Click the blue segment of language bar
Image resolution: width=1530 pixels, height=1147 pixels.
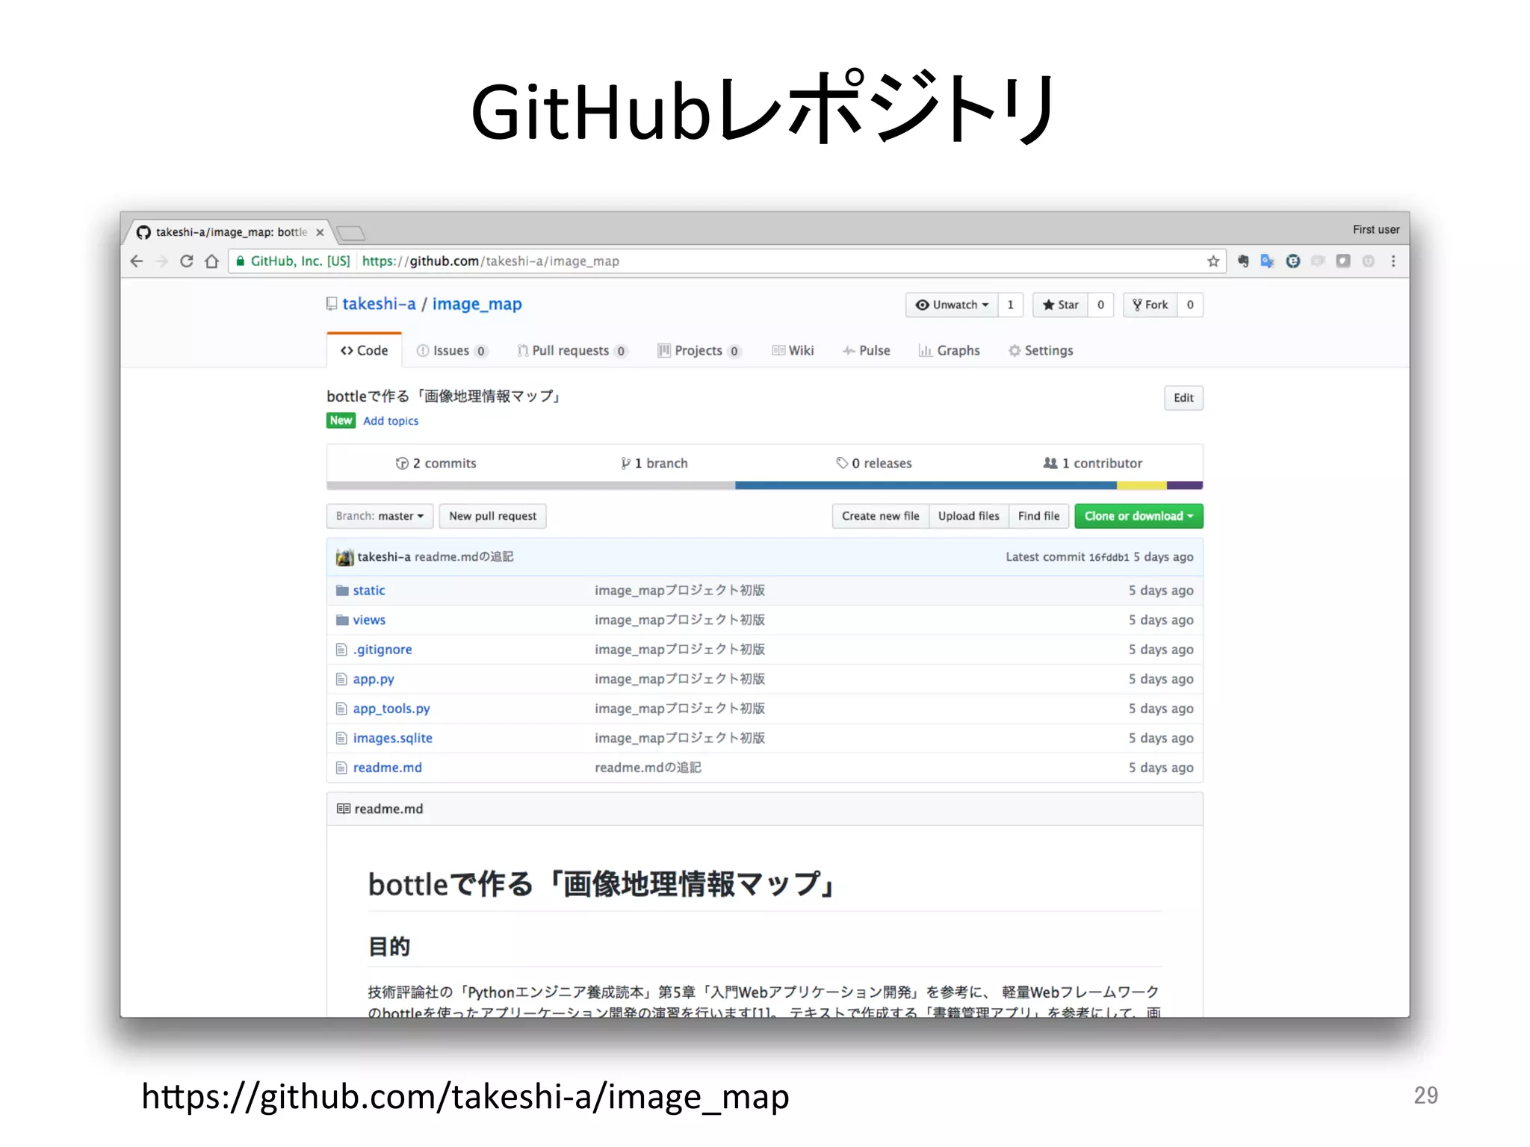point(926,485)
